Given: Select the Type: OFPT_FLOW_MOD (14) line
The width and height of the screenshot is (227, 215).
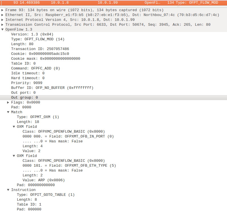Looking at the screenshot, I should tap(34, 39).
